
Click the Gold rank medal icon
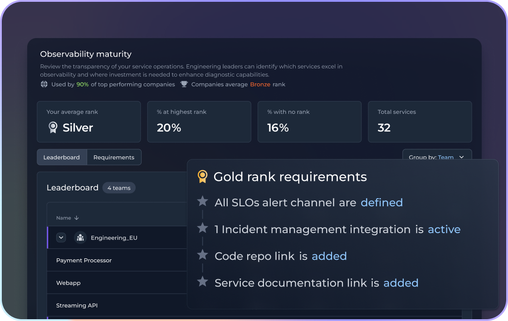[x=203, y=177]
